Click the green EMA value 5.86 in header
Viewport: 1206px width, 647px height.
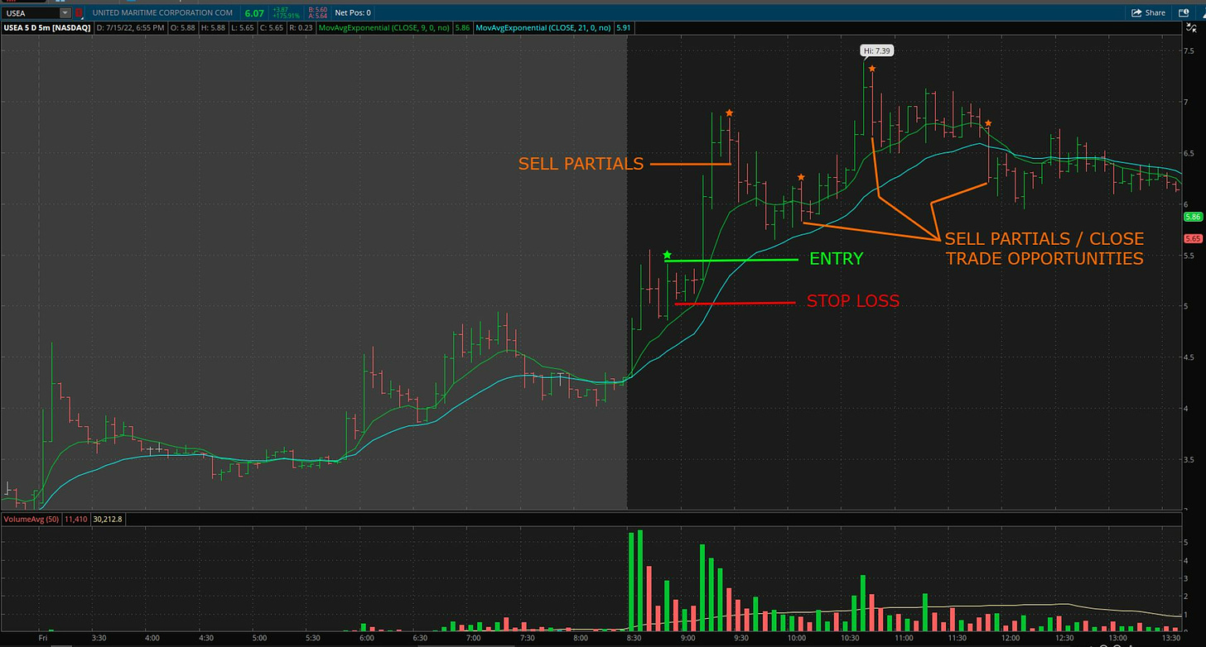[462, 28]
